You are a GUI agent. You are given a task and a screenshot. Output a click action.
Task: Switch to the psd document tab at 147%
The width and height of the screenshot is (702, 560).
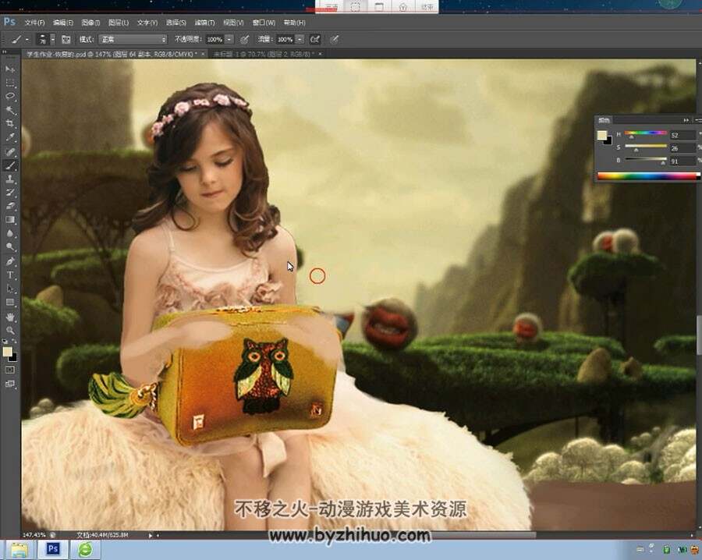click(111, 54)
